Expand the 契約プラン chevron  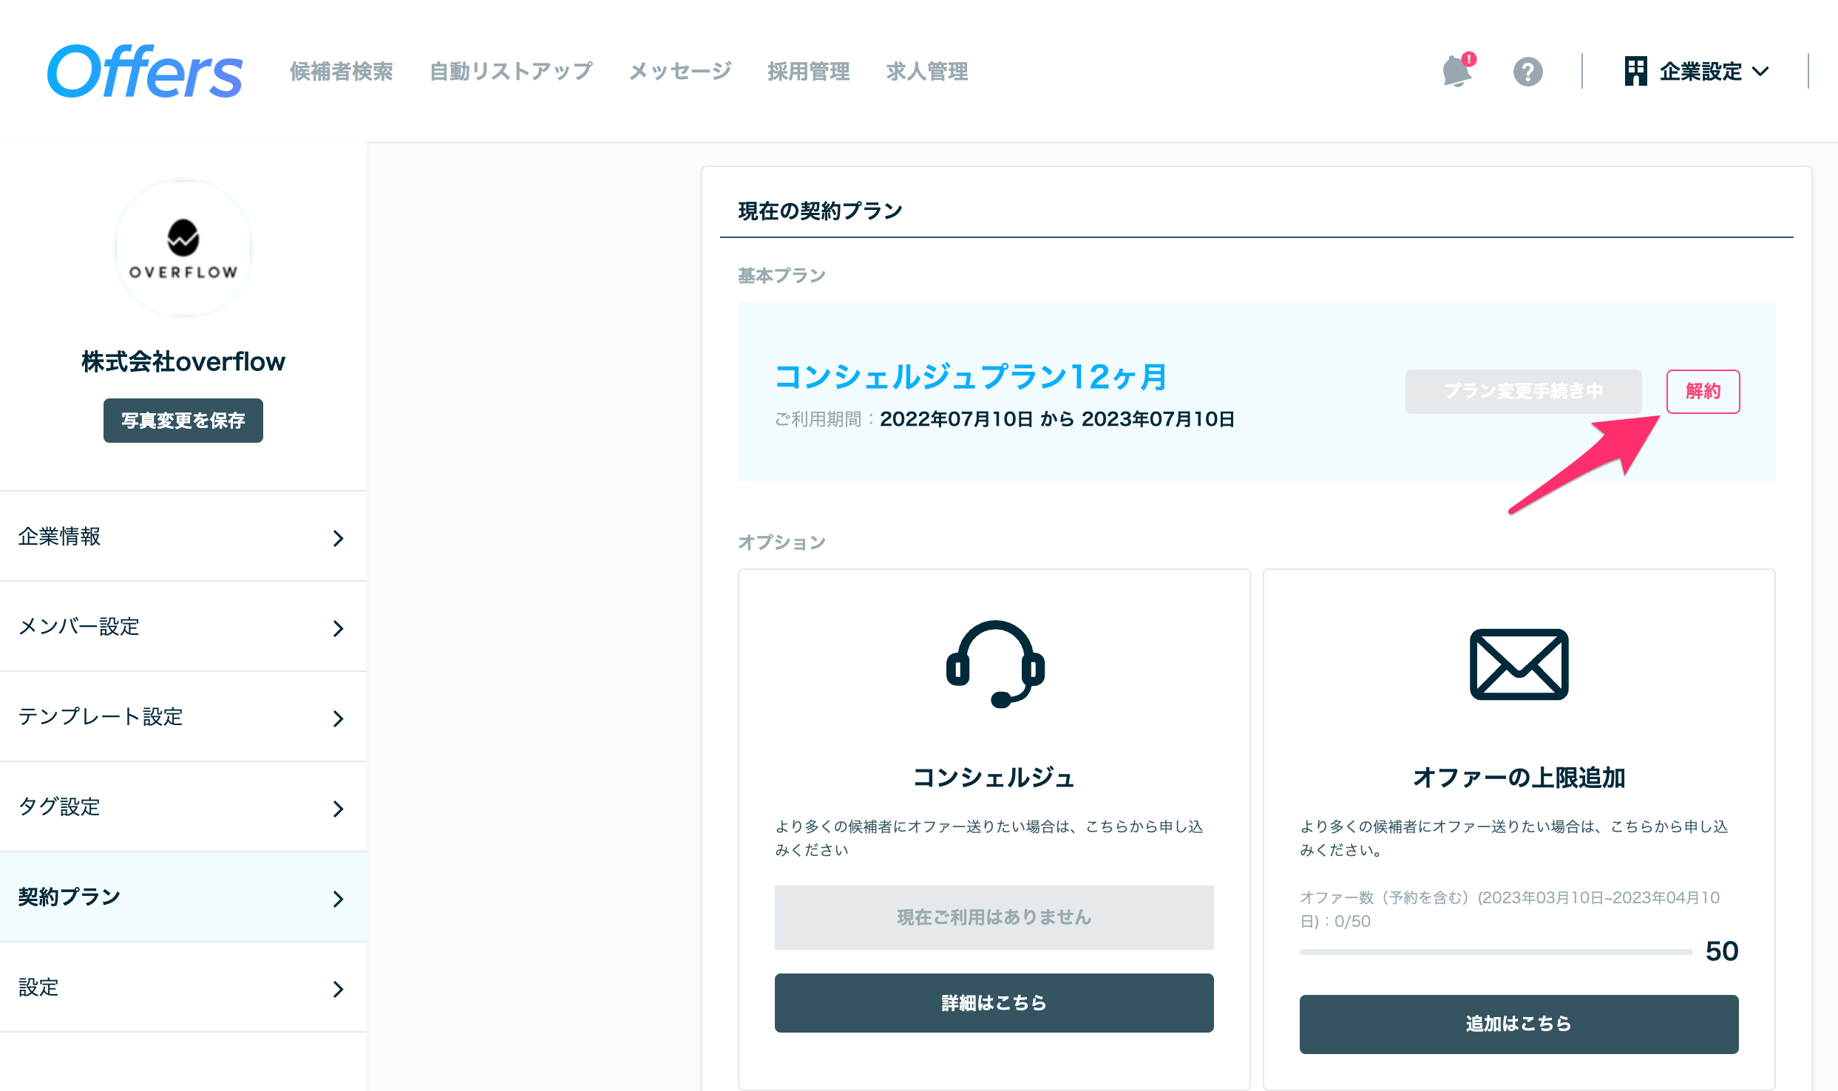339,899
